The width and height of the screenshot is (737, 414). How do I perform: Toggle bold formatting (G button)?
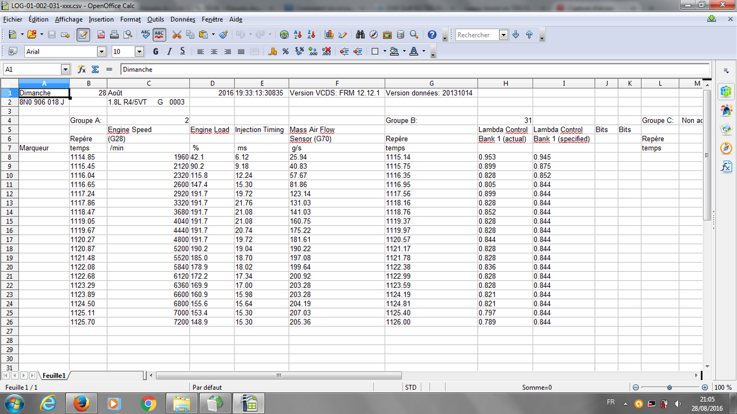(x=155, y=52)
